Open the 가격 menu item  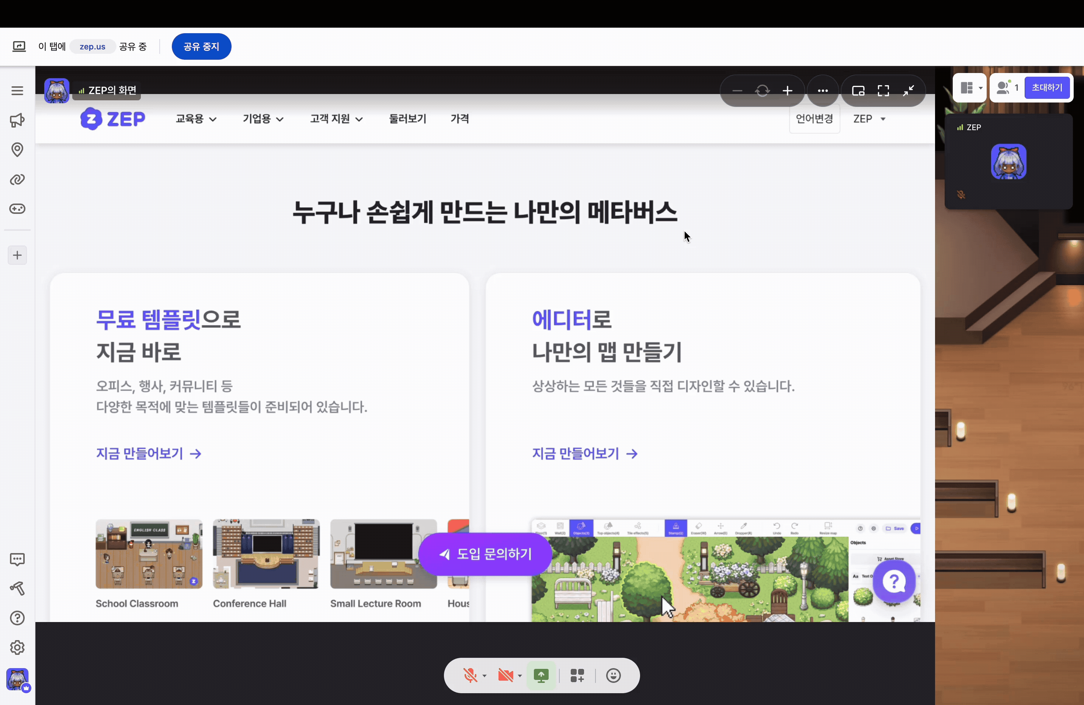point(459,119)
